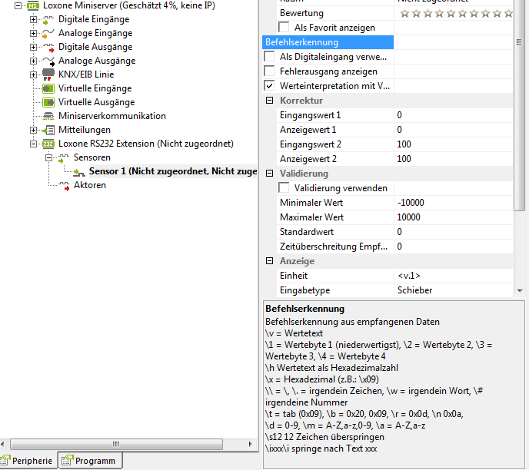
Task: Check Als Digitaleingang verwenden
Action: (269, 56)
